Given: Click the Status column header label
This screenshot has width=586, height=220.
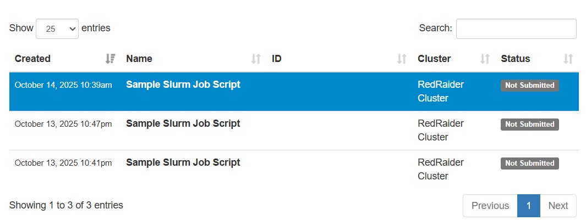Looking at the screenshot, I should (x=516, y=59).
